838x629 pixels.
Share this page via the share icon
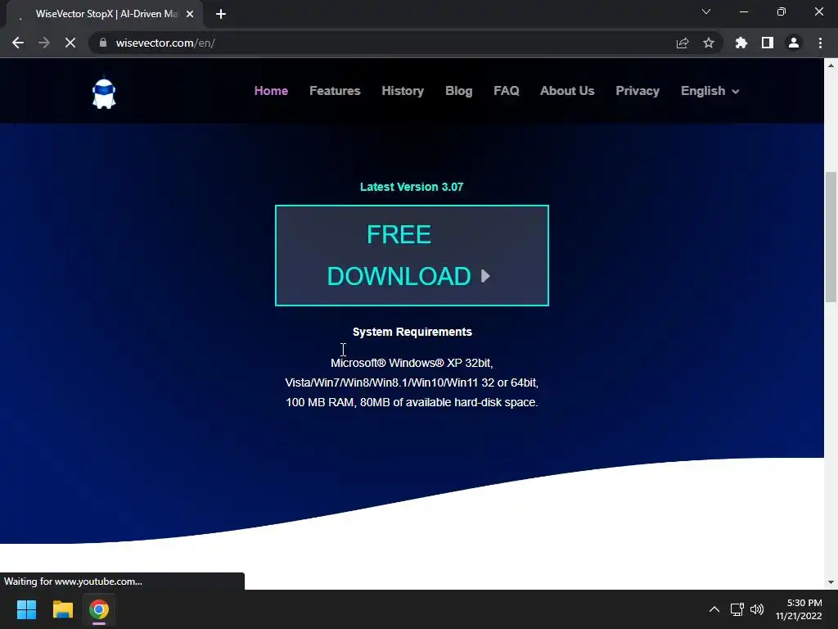click(683, 43)
